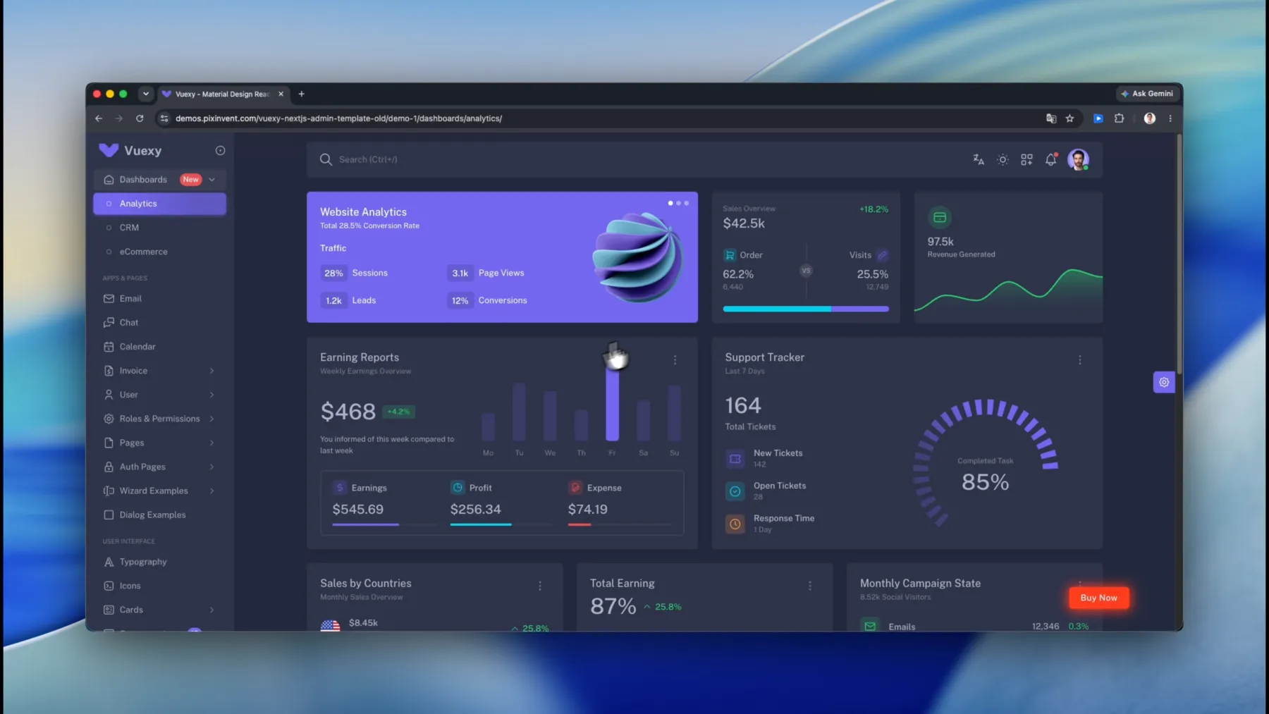The image size is (1269, 714).
Task: Click the search magnifier icon
Action: [x=326, y=159]
